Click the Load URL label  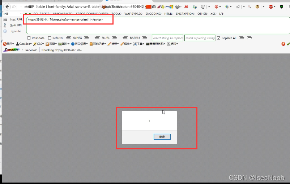pyautogui.click(x=16, y=19)
